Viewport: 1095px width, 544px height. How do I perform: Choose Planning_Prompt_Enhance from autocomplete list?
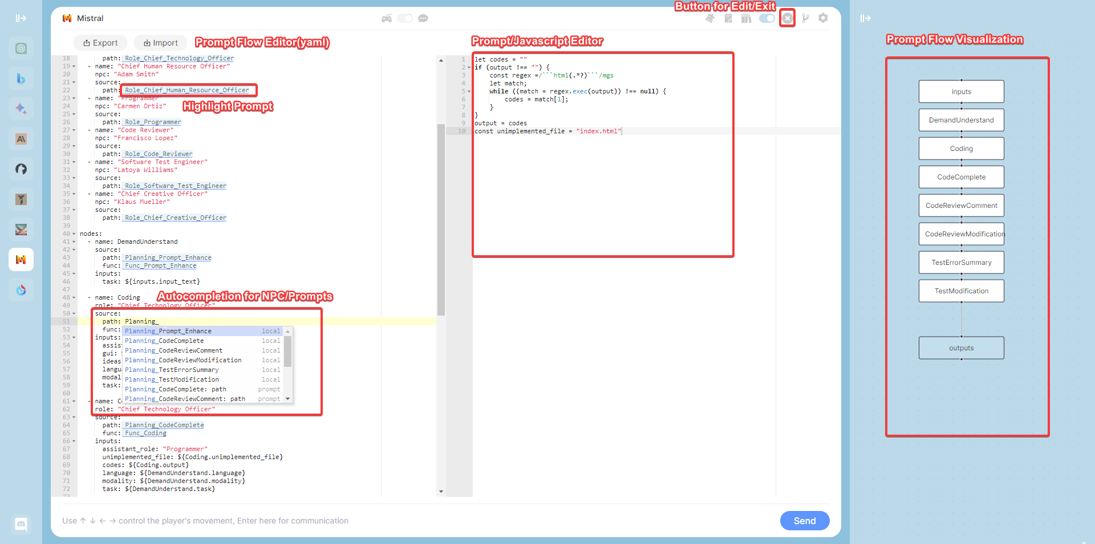pyautogui.click(x=202, y=331)
